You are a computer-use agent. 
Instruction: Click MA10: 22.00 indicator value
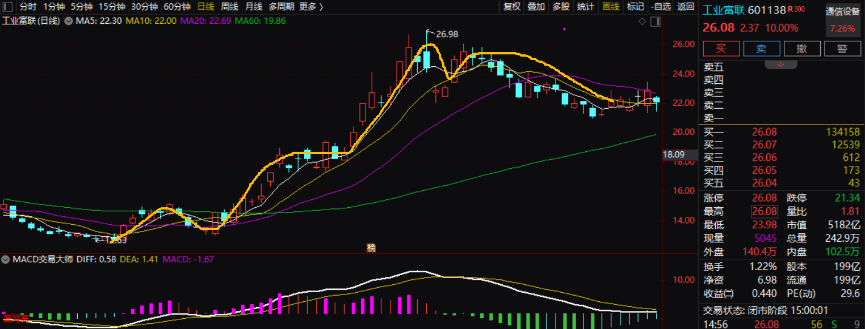pos(151,21)
